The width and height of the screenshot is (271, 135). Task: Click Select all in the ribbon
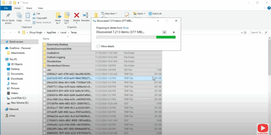tap(155, 14)
